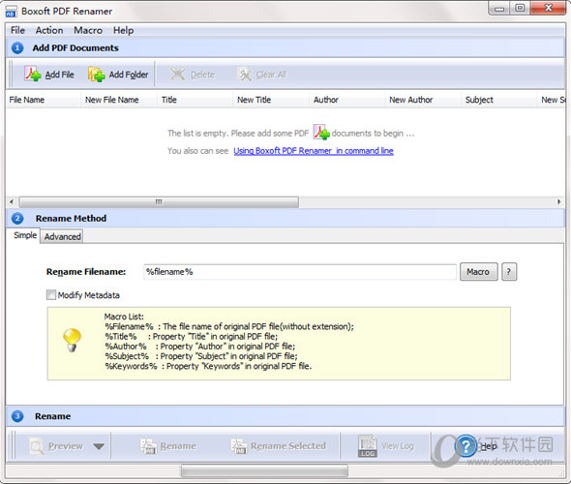Click Rename Selected toolbar button

coord(279,446)
